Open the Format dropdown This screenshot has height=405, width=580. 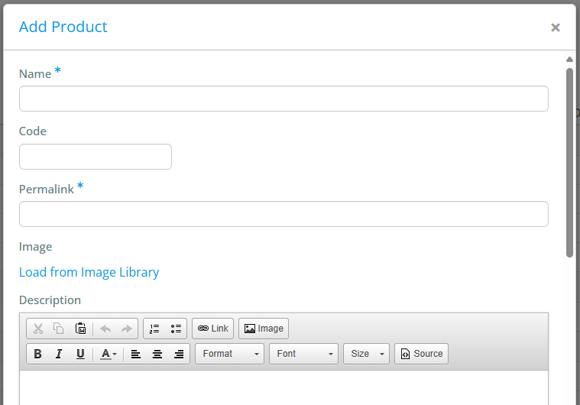click(230, 354)
